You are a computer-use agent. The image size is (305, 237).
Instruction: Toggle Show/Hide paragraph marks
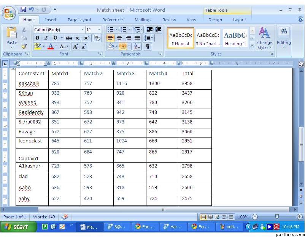pos(147,46)
